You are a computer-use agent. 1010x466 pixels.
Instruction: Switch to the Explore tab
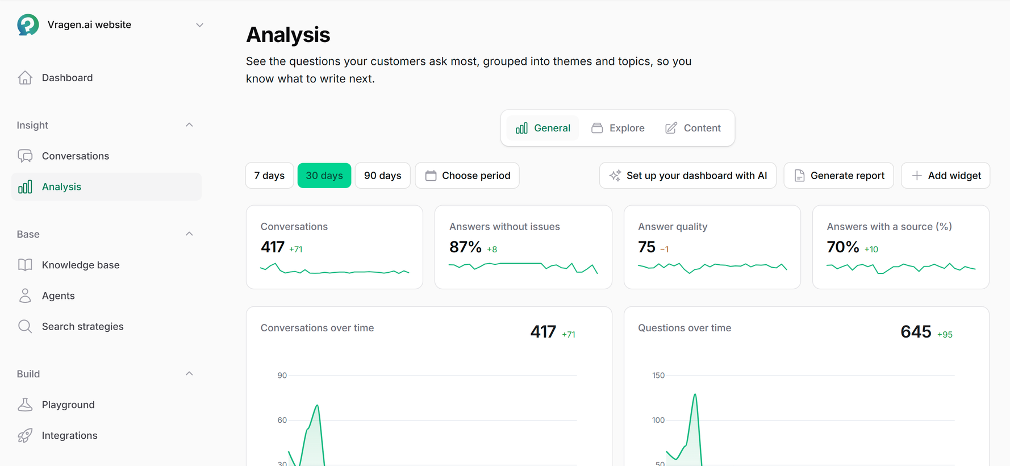pyautogui.click(x=618, y=128)
